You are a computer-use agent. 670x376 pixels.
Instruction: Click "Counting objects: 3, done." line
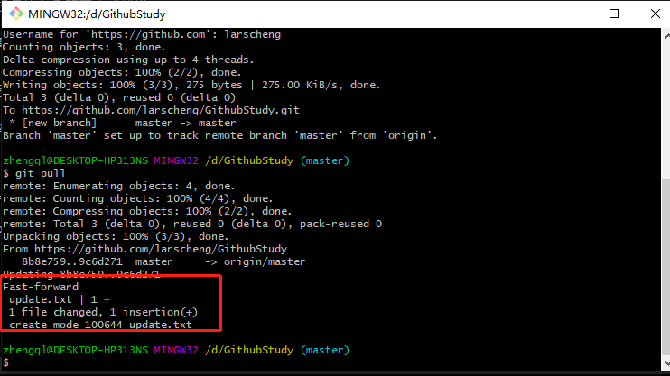tap(84, 47)
